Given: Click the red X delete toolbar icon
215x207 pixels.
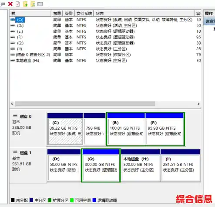Looking at the screenshot, I should [10, 4].
